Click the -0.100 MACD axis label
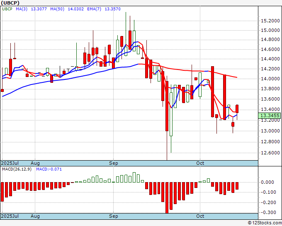 tap(268, 192)
